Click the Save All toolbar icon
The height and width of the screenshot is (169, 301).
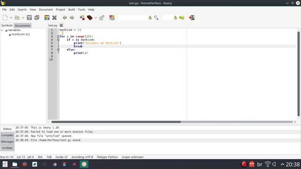[x=37, y=18]
